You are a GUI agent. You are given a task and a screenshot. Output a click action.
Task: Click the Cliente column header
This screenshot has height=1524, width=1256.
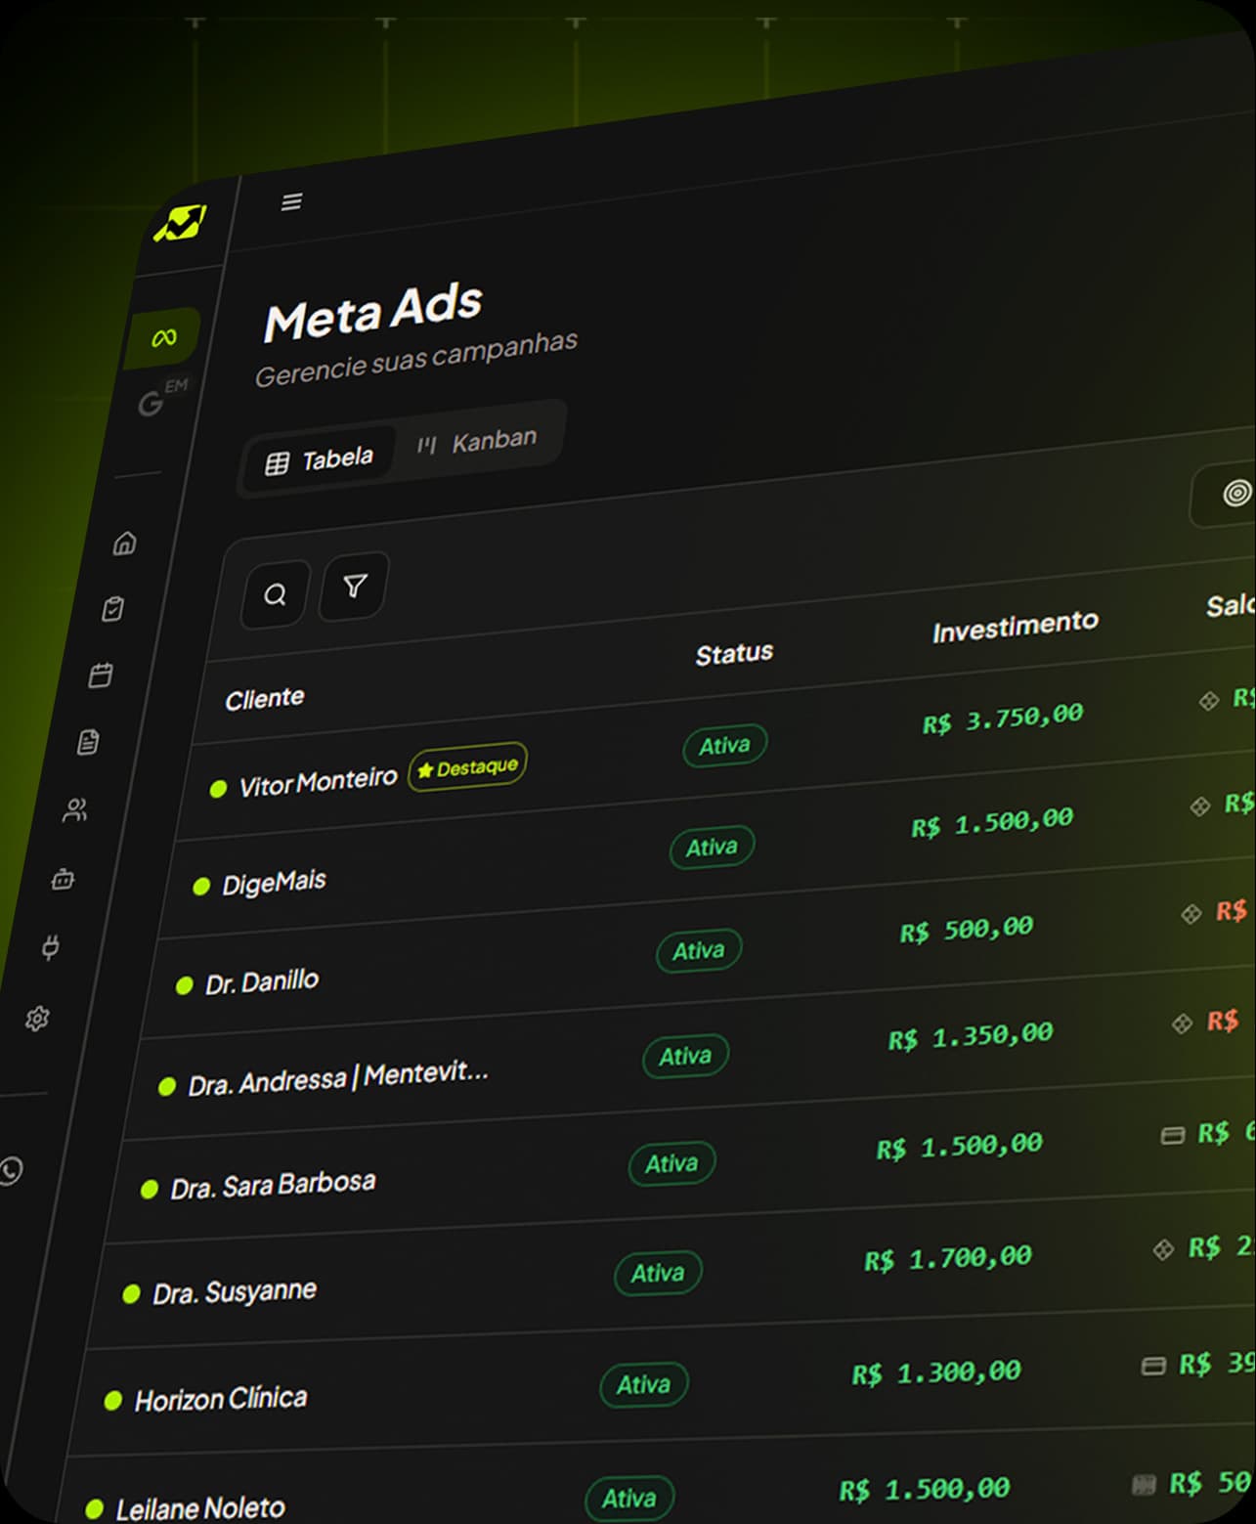[265, 699]
